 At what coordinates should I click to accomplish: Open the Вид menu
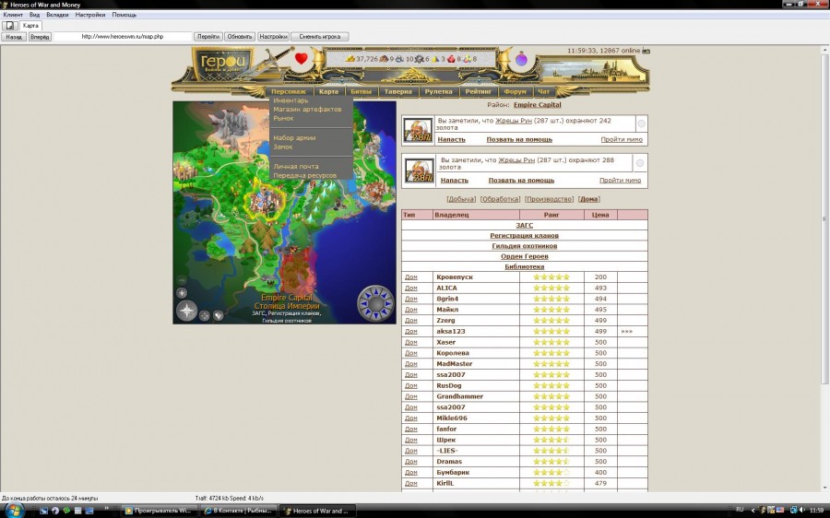(x=34, y=15)
